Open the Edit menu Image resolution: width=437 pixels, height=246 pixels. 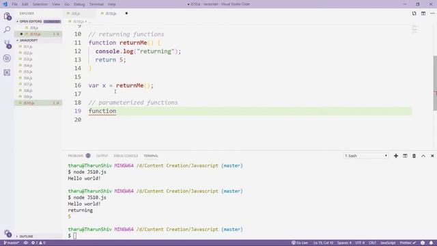25,4
